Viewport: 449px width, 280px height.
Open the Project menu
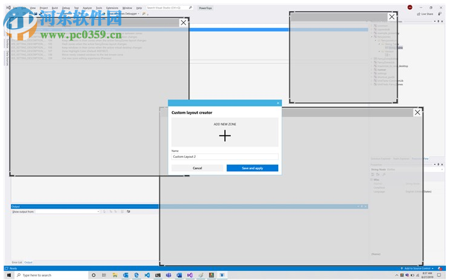tap(44, 8)
